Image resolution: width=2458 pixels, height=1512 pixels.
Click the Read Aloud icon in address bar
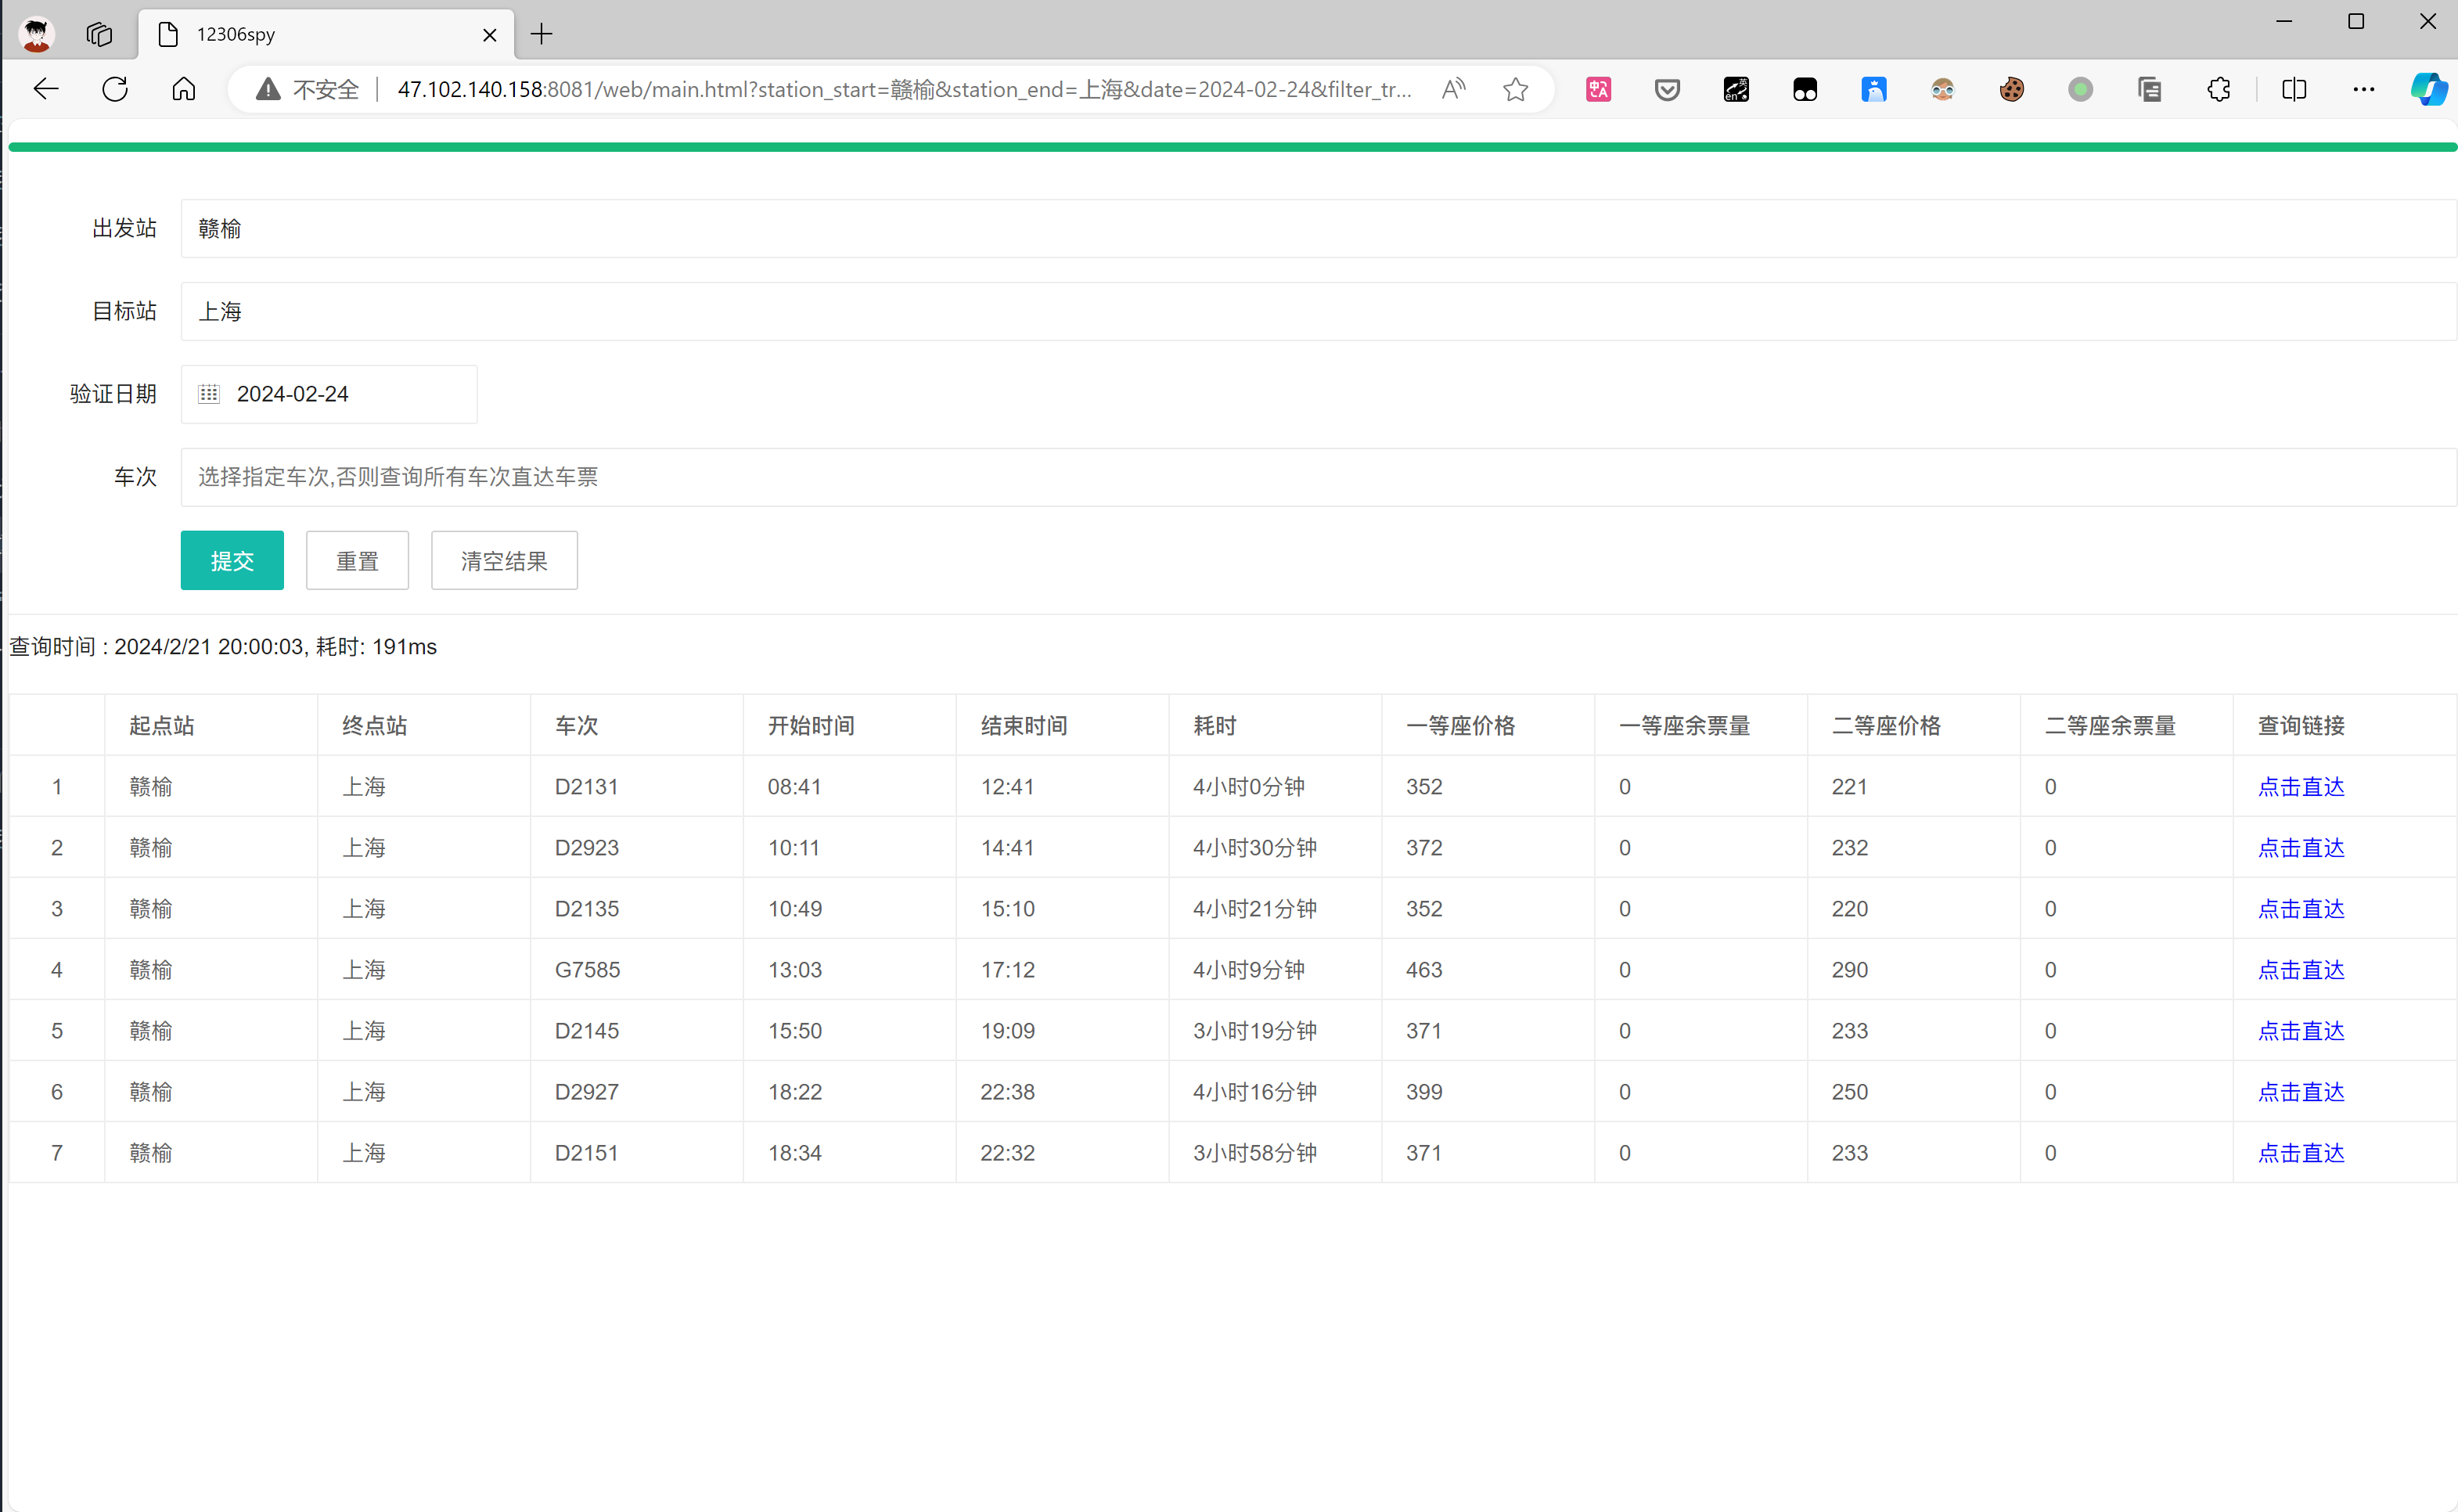(1453, 90)
